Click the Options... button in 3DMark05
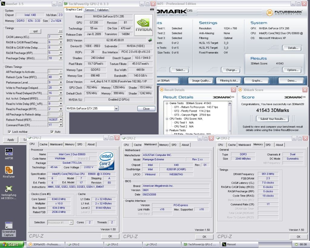Viewport: 310px width, 248px height. coord(293,70)
